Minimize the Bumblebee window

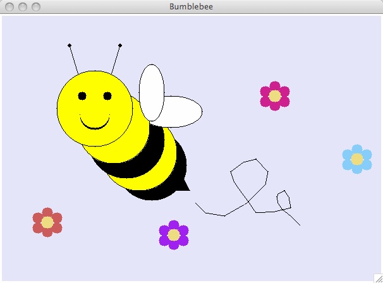(x=23, y=6)
